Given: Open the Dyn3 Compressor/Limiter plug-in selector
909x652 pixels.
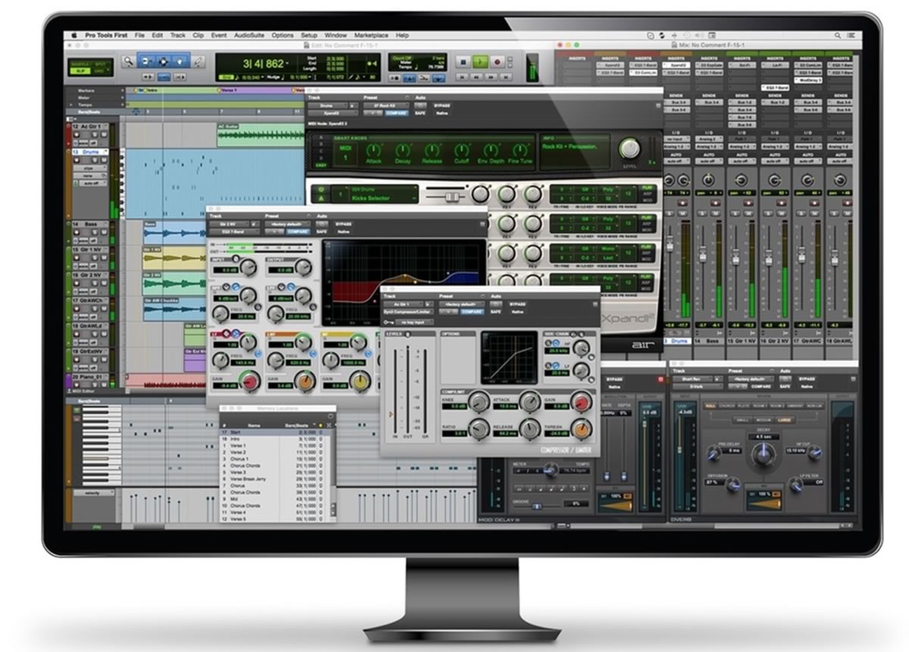Looking at the screenshot, I should (x=408, y=312).
